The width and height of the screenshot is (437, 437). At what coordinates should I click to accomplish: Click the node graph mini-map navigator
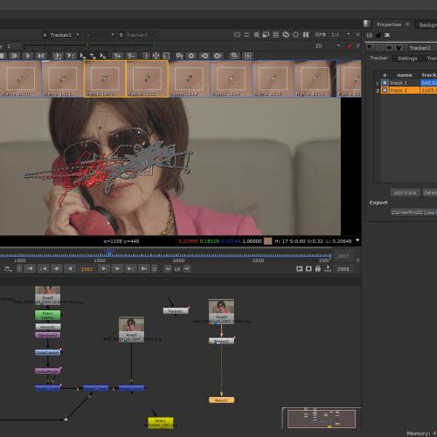coord(322,419)
